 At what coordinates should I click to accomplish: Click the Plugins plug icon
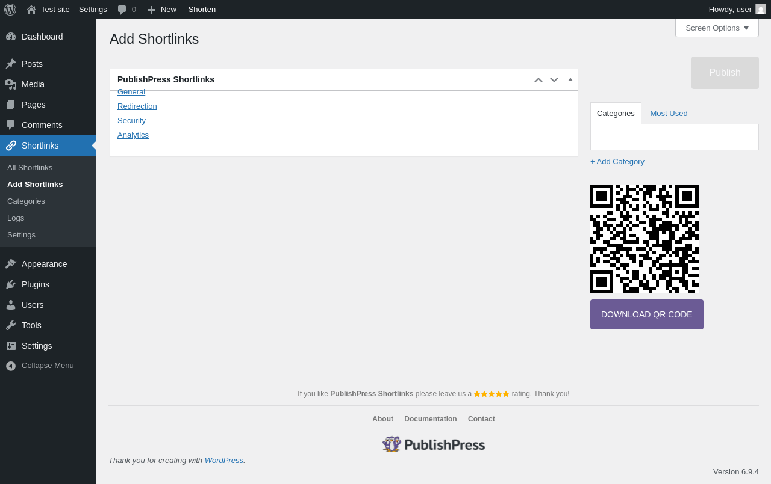(x=11, y=284)
